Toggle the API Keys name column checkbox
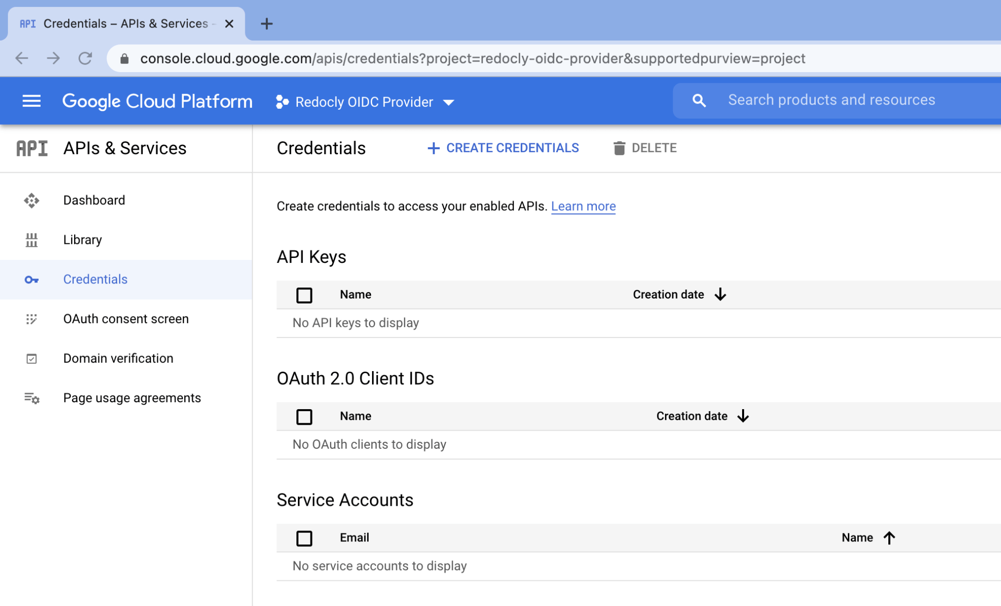The height and width of the screenshot is (606, 1001). click(303, 294)
